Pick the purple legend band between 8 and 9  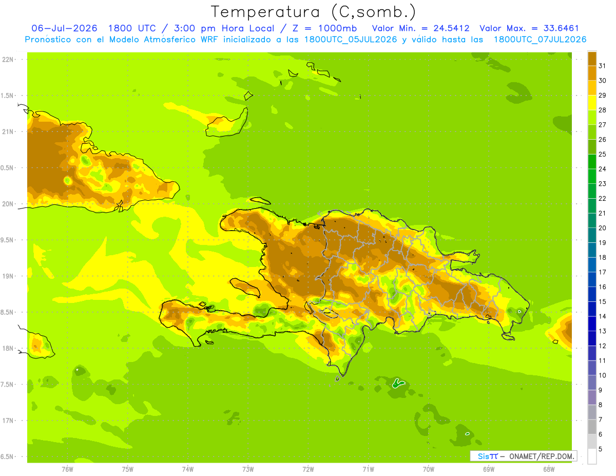pos(592,397)
